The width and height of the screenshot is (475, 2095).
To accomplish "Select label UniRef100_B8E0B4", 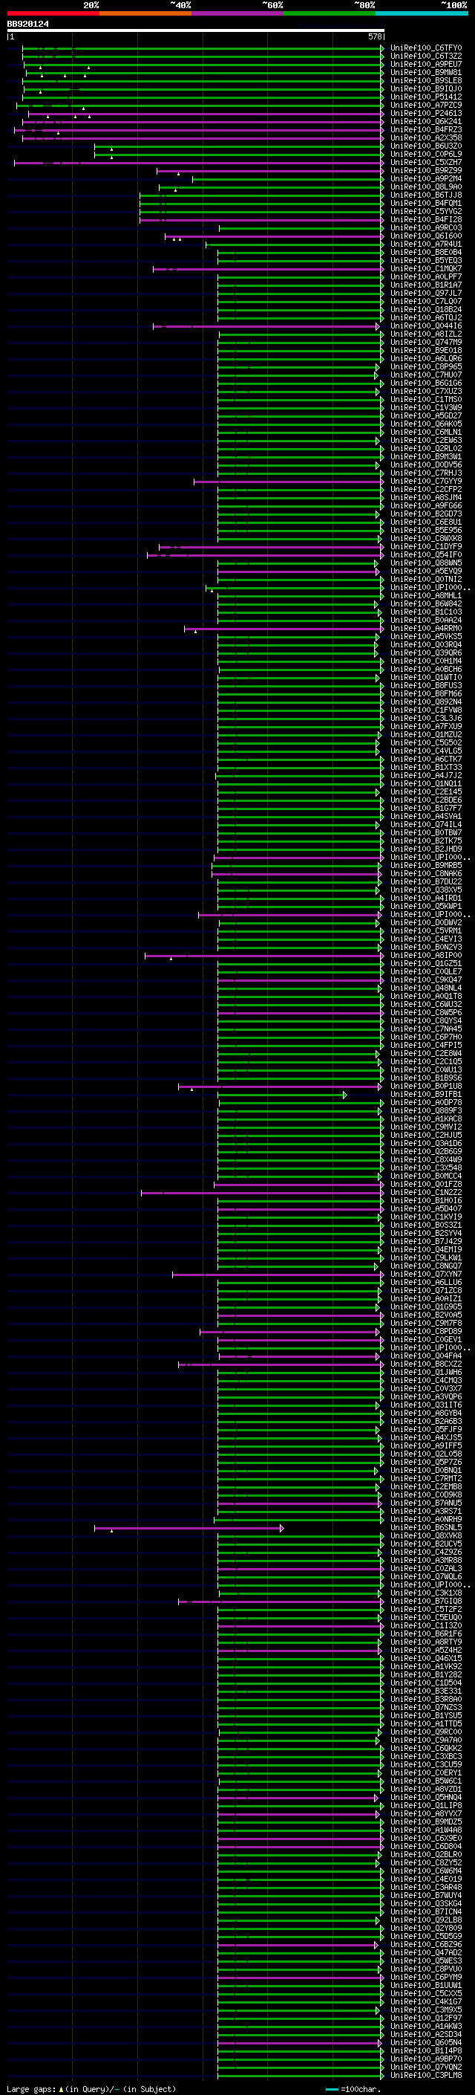I will (425, 252).
